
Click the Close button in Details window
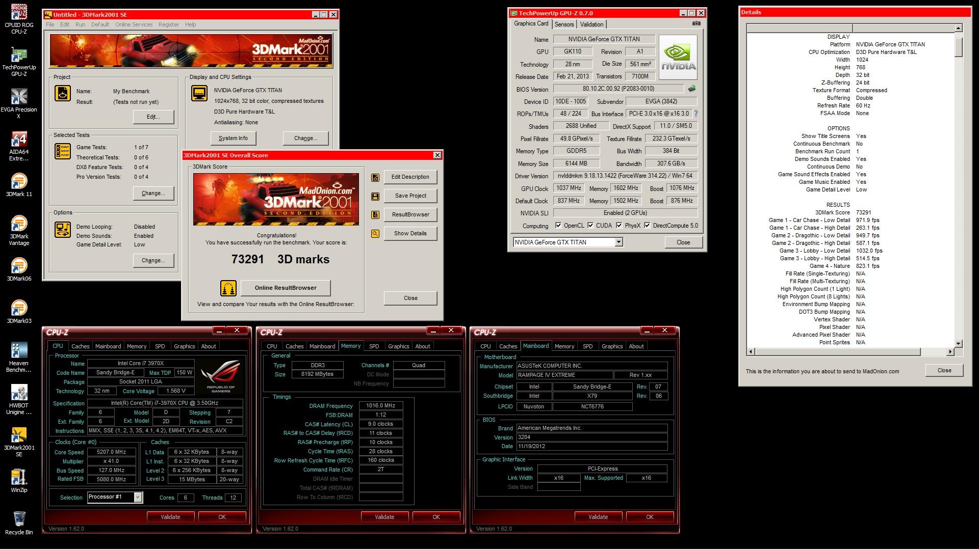pyautogui.click(x=944, y=370)
